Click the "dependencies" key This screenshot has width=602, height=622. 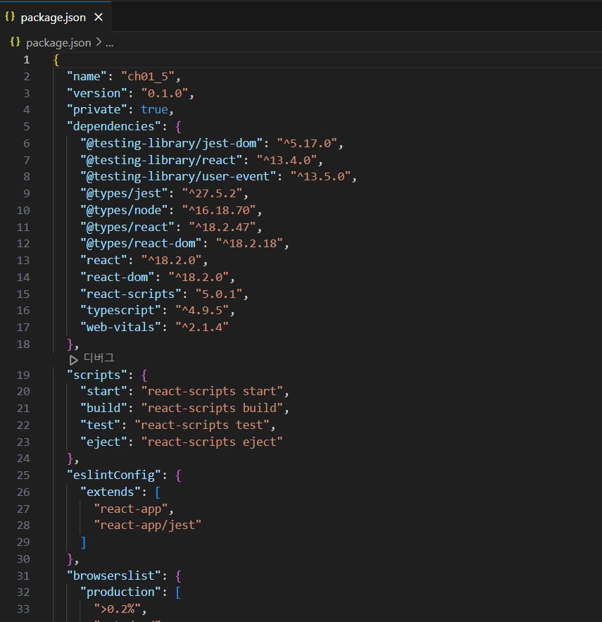click(114, 127)
